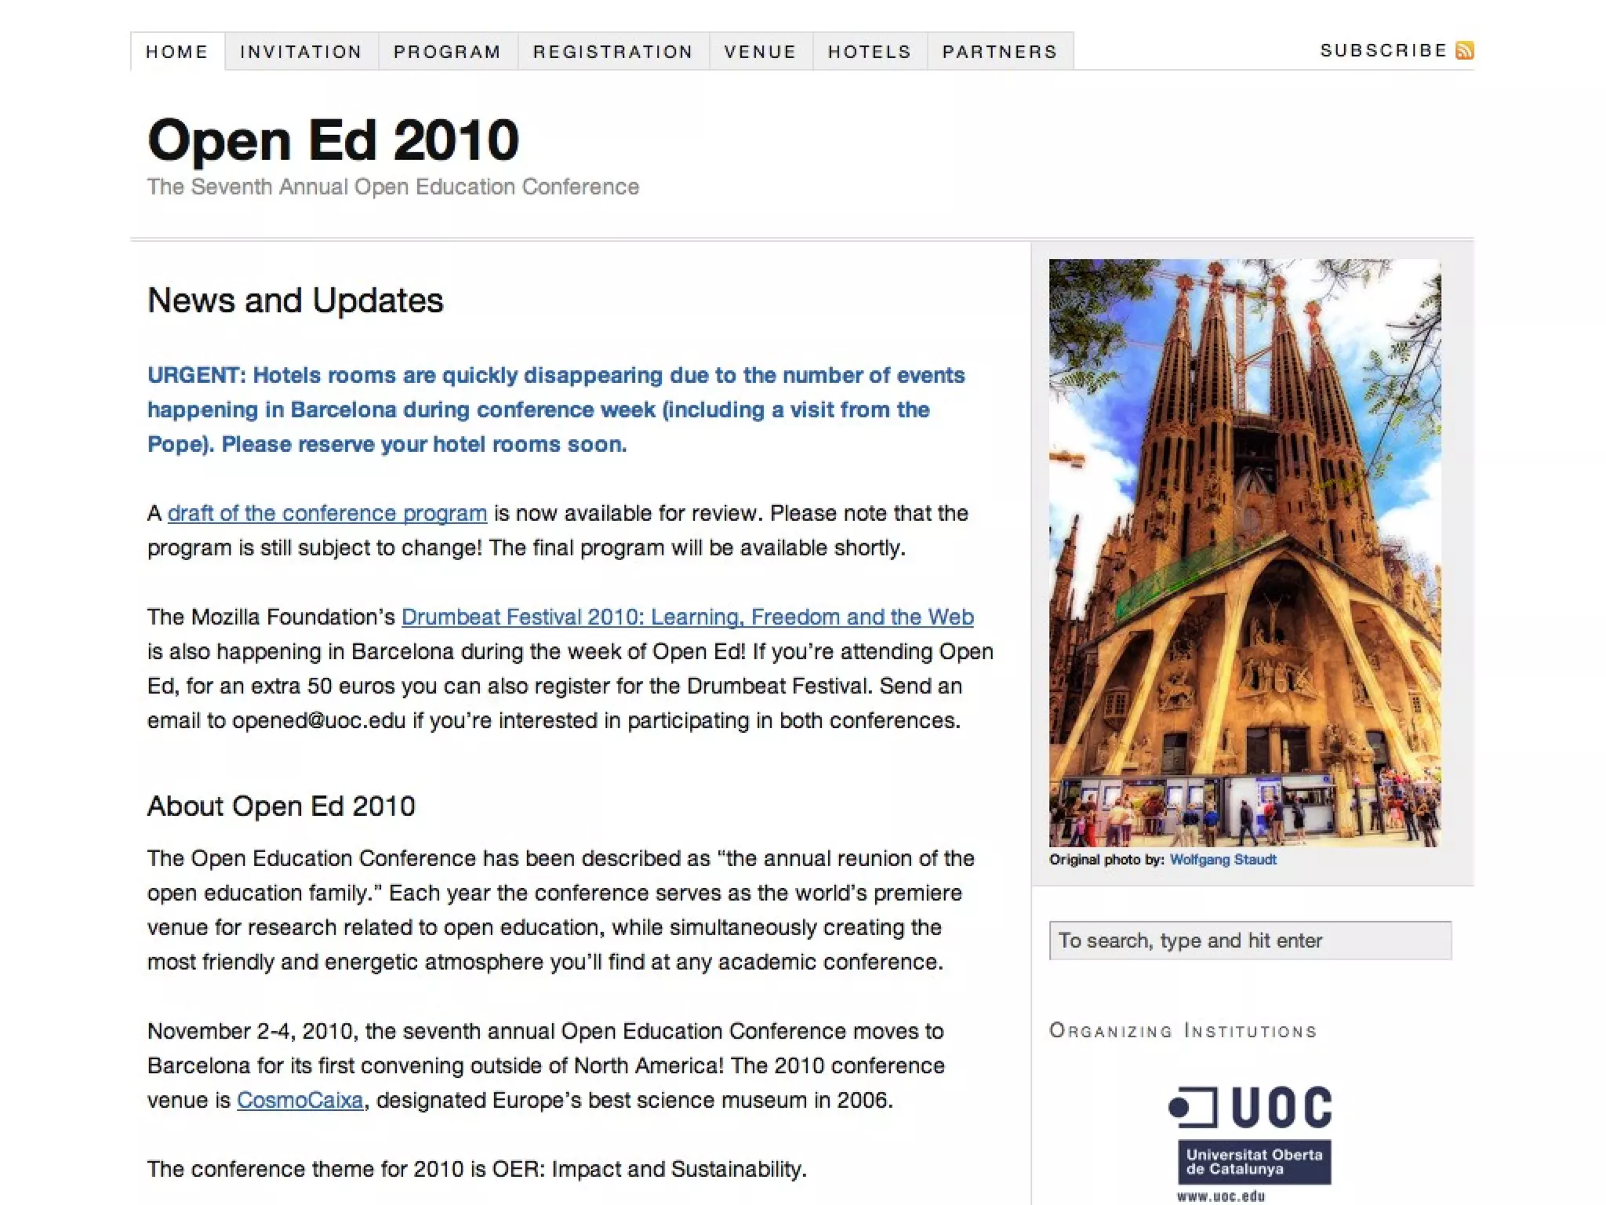Go to the Invitation page
Image resolution: width=1606 pixels, height=1205 pixels.
point(301,52)
